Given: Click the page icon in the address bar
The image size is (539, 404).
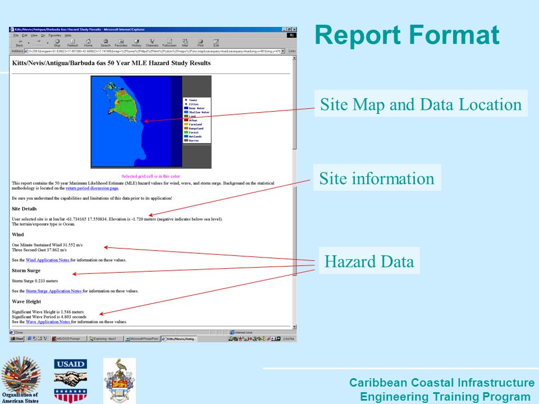Looking at the screenshot, I should tap(26, 51).
